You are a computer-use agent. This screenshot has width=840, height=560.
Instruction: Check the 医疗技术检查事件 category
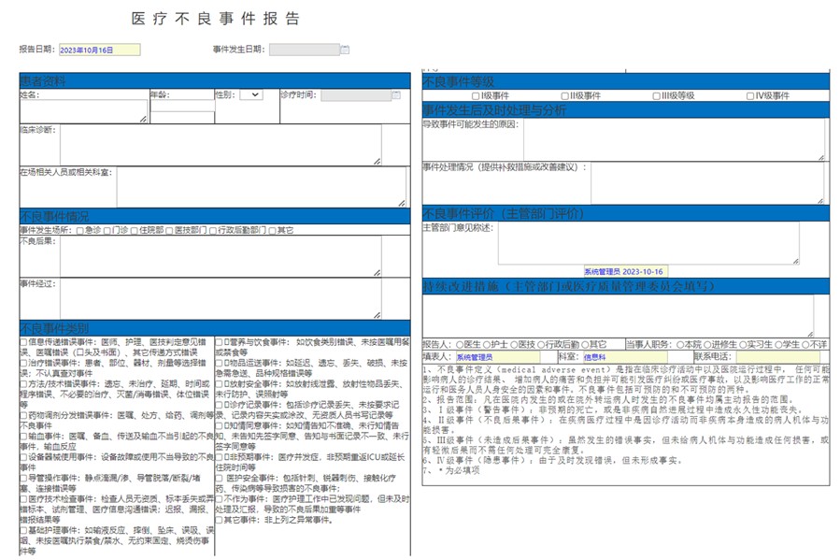23,499
